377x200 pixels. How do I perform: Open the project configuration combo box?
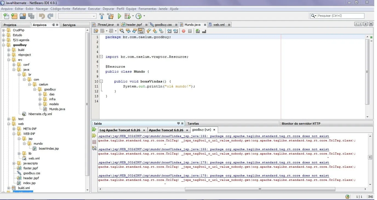77,16
